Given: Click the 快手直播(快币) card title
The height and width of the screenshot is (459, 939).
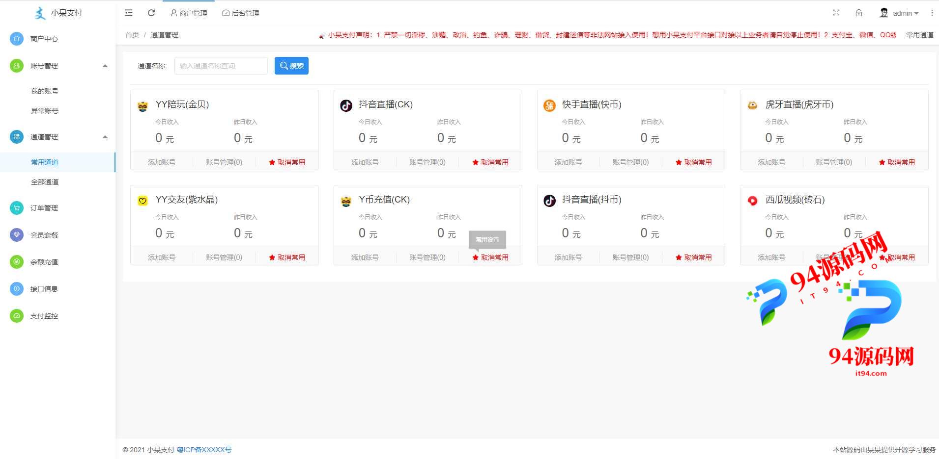Looking at the screenshot, I should (x=592, y=104).
